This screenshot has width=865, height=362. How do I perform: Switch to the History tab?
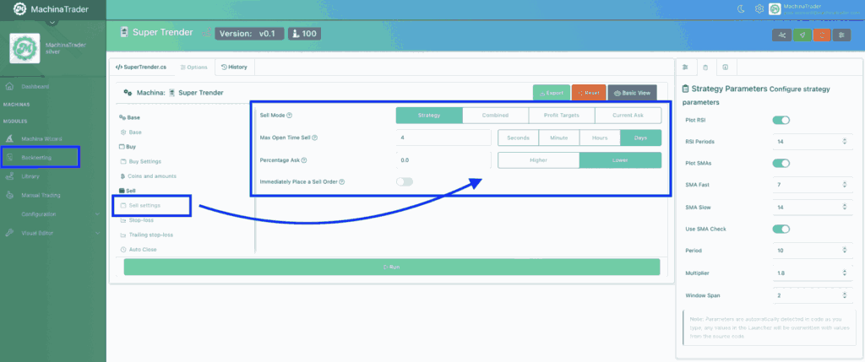tap(235, 68)
